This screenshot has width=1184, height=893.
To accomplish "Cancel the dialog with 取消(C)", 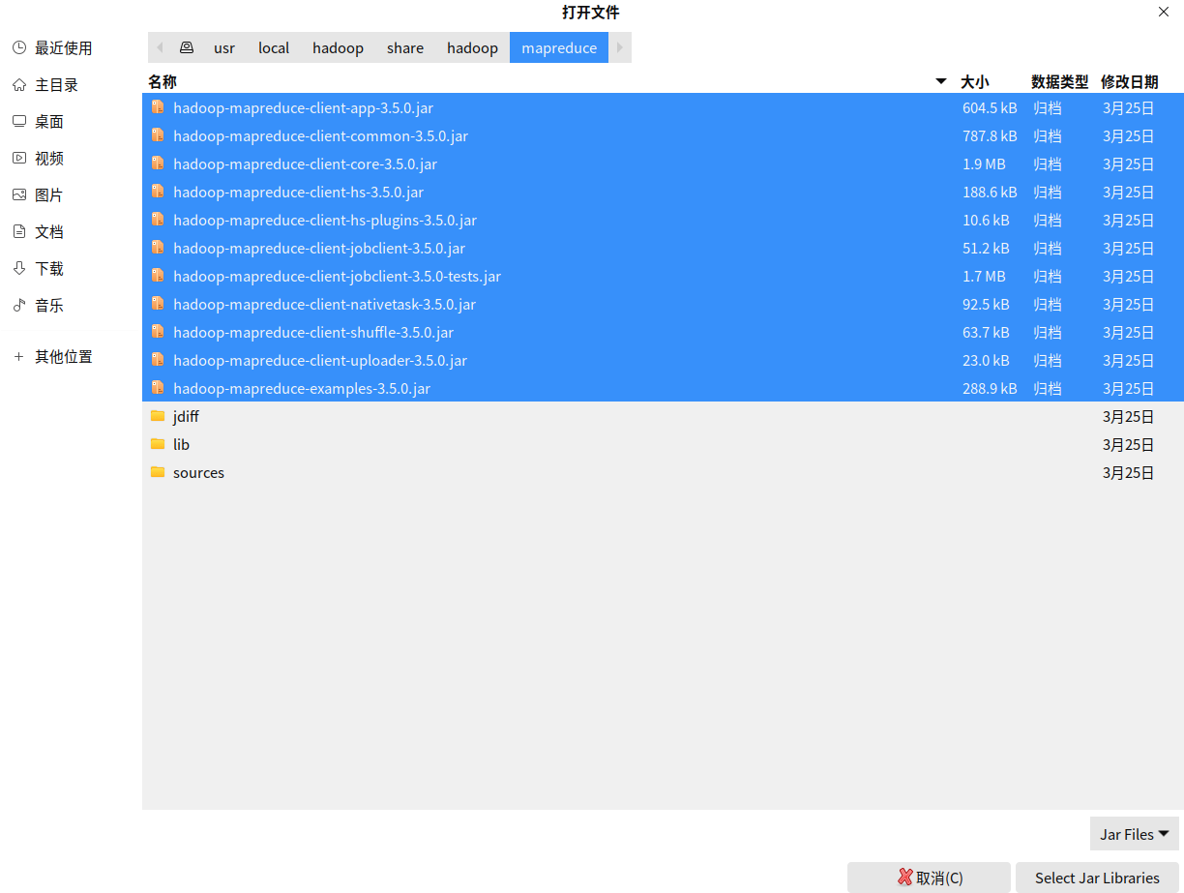I will click(x=929, y=878).
